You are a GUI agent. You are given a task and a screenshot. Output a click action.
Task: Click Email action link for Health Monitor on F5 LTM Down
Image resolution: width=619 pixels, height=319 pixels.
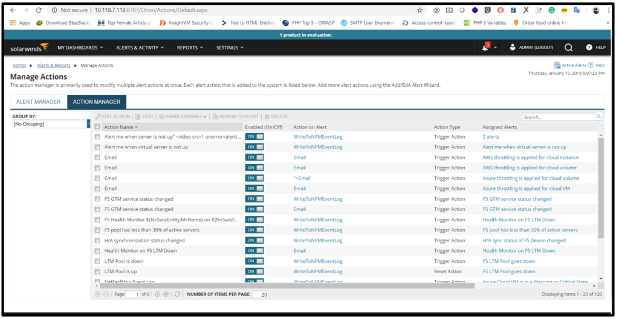tap(300, 251)
